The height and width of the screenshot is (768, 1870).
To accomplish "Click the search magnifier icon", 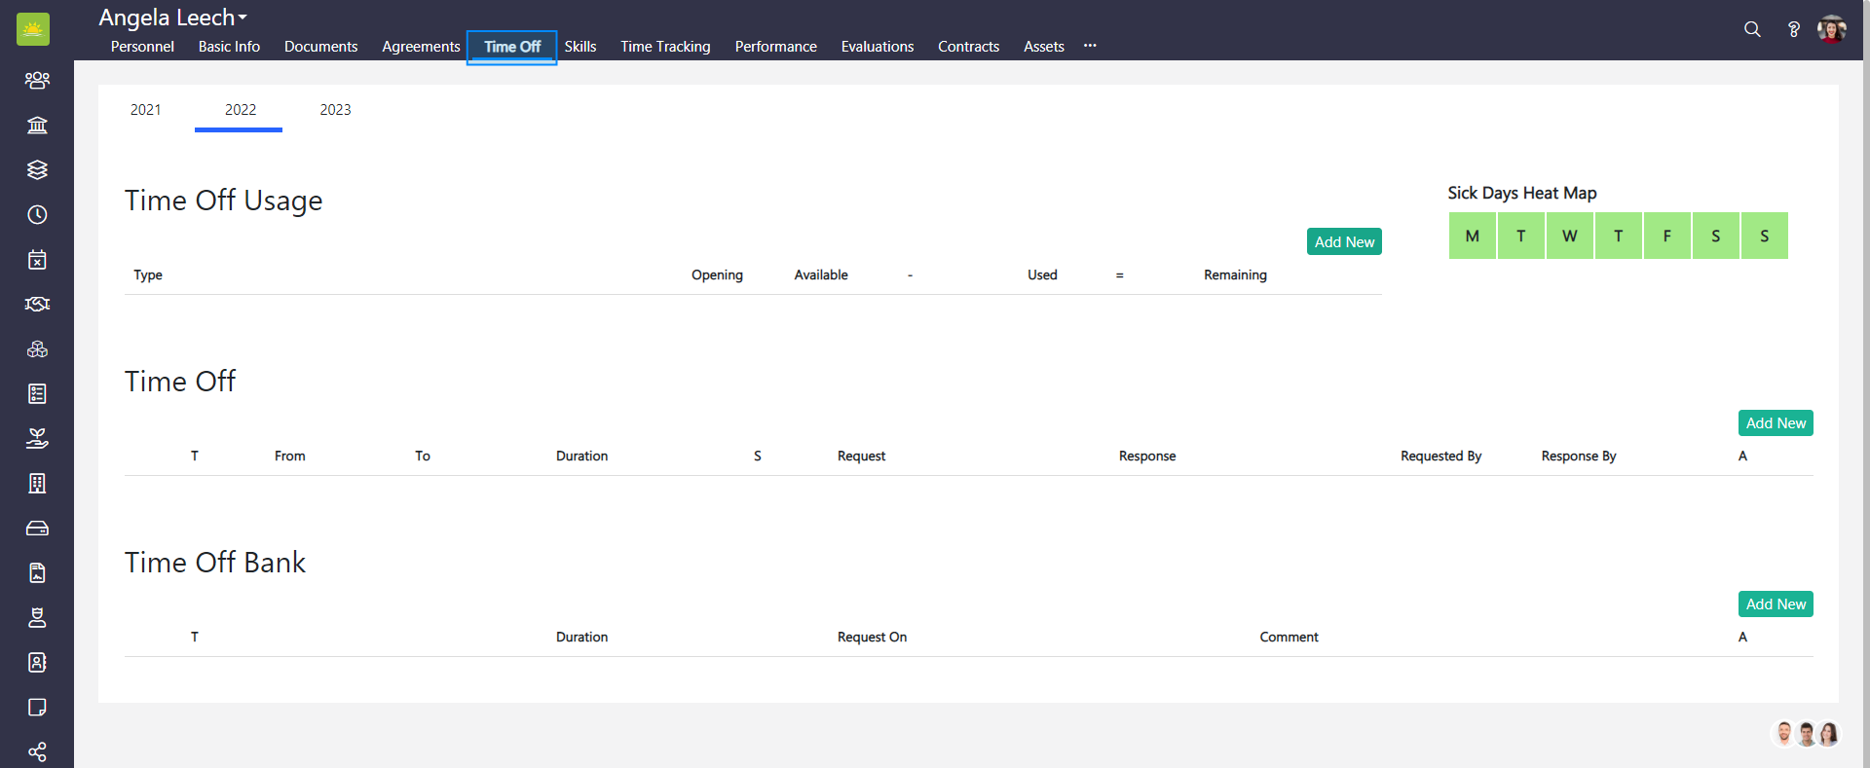I will click(x=1752, y=29).
